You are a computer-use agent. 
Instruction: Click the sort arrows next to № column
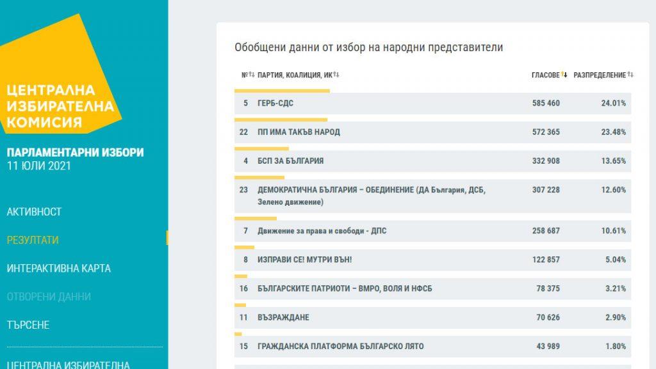[252, 75]
